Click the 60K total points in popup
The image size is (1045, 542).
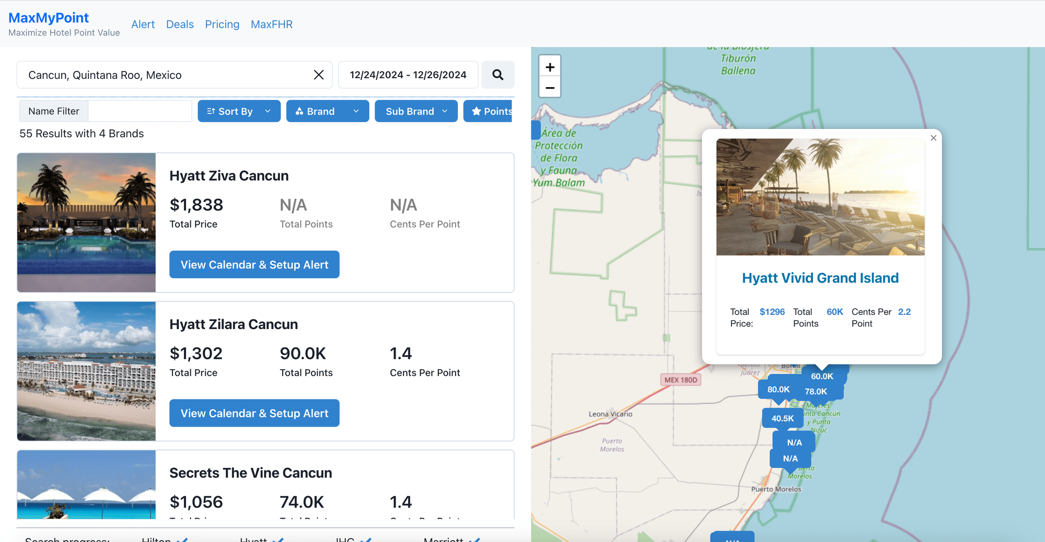pos(834,312)
